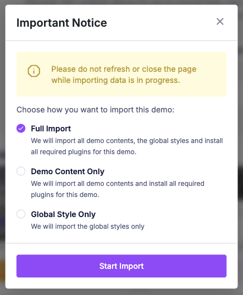This screenshot has width=243, height=295.
Task: Click the octagonal info icon in warning banner
Action: [33, 71]
